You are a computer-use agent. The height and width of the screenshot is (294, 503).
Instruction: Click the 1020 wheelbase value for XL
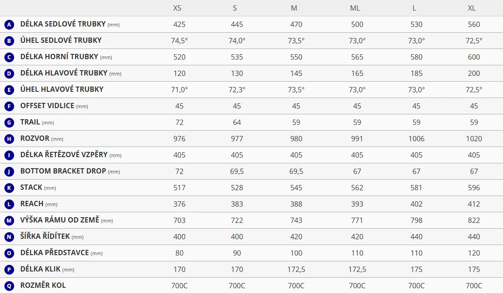(x=474, y=139)
